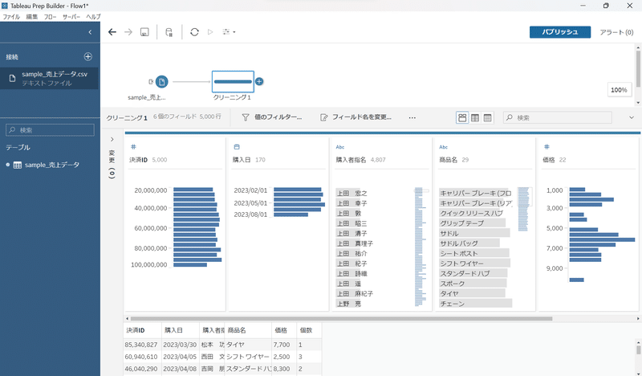The image size is (642, 376).
Task: Click horizontal scrollbar under profile cards
Action: tap(341, 319)
